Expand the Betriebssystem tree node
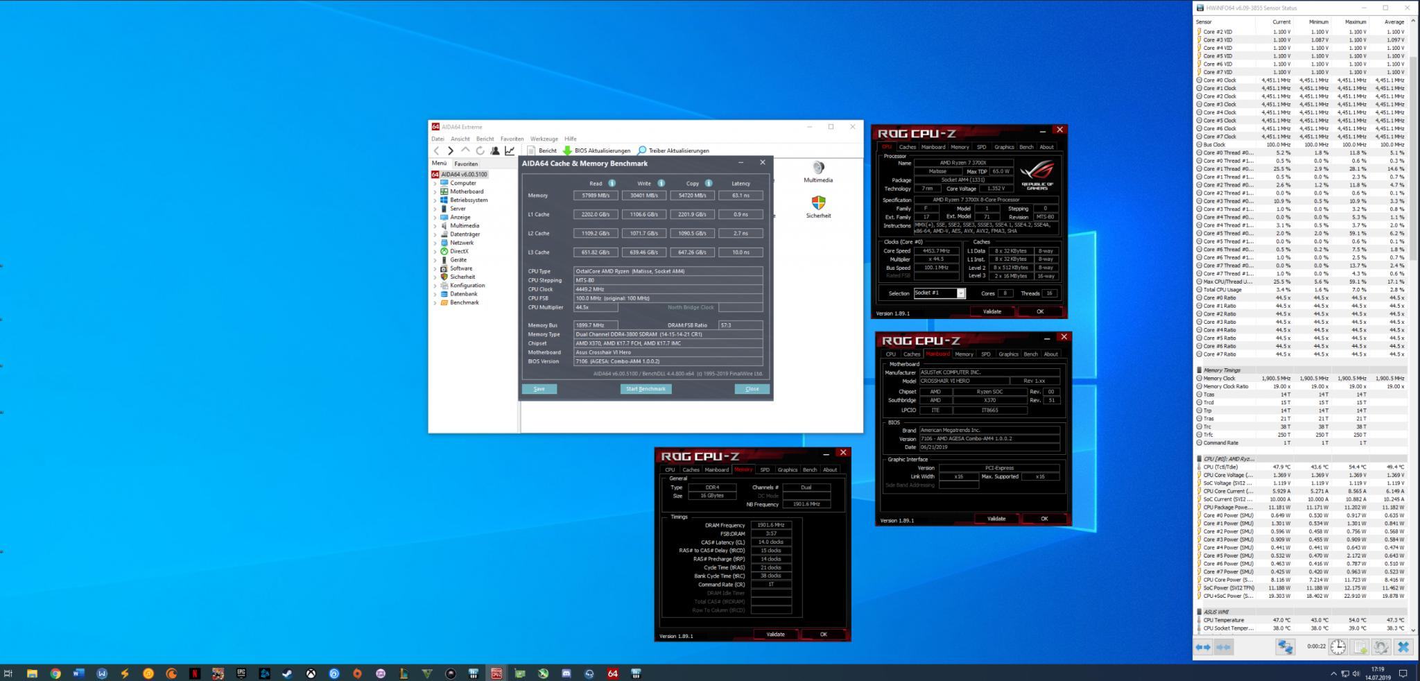 pyautogui.click(x=435, y=200)
